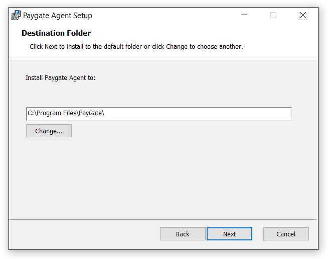
Task: Close the setup window
Action: coord(303,15)
